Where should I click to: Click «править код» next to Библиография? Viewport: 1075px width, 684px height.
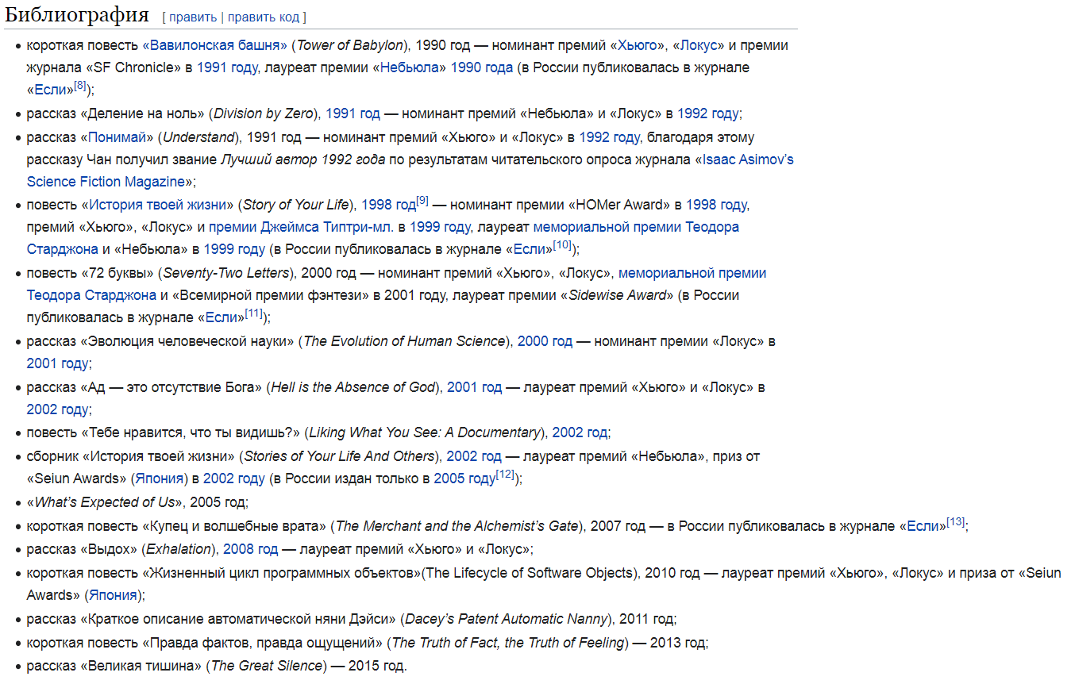click(x=264, y=17)
